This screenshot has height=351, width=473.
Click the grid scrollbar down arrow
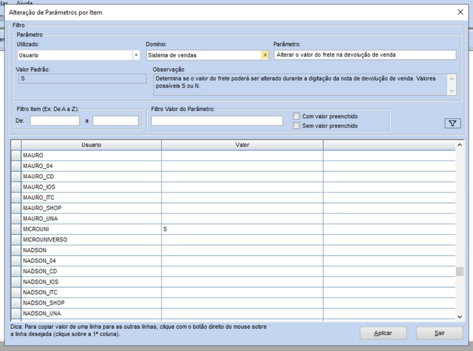[459, 317]
